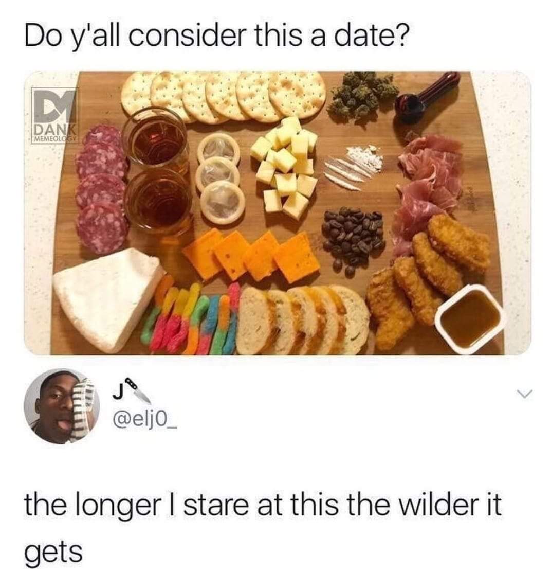Click the @elj0_ username handle

pyautogui.click(x=145, y=423)
